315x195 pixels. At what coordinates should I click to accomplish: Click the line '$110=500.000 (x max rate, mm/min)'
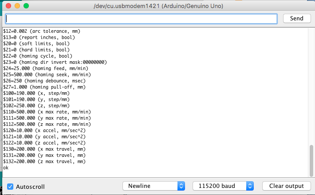(47, 112)
